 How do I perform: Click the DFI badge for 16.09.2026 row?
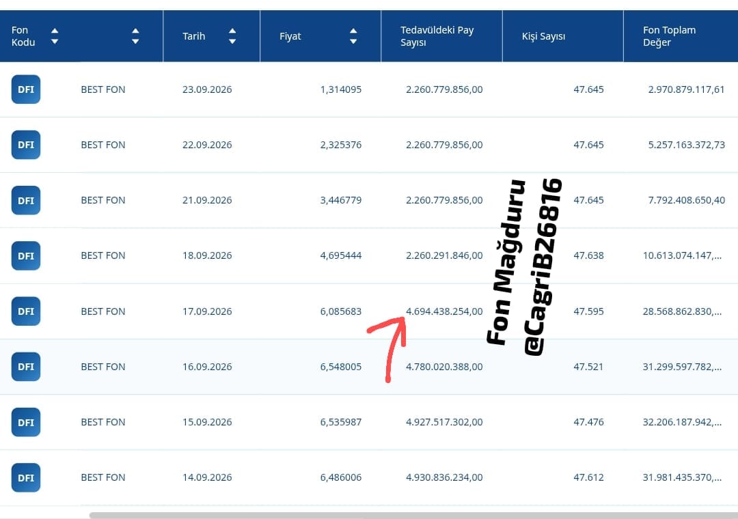click(x=26, y=367)
